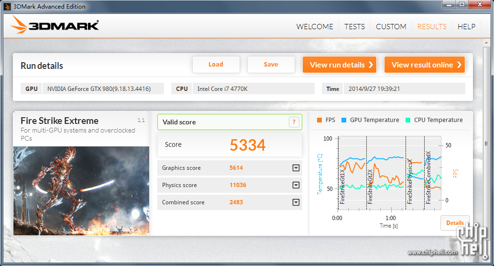This screenshot has height=266, width=494.
Task: Click the overall score 5334
Action: pos(248,145)
